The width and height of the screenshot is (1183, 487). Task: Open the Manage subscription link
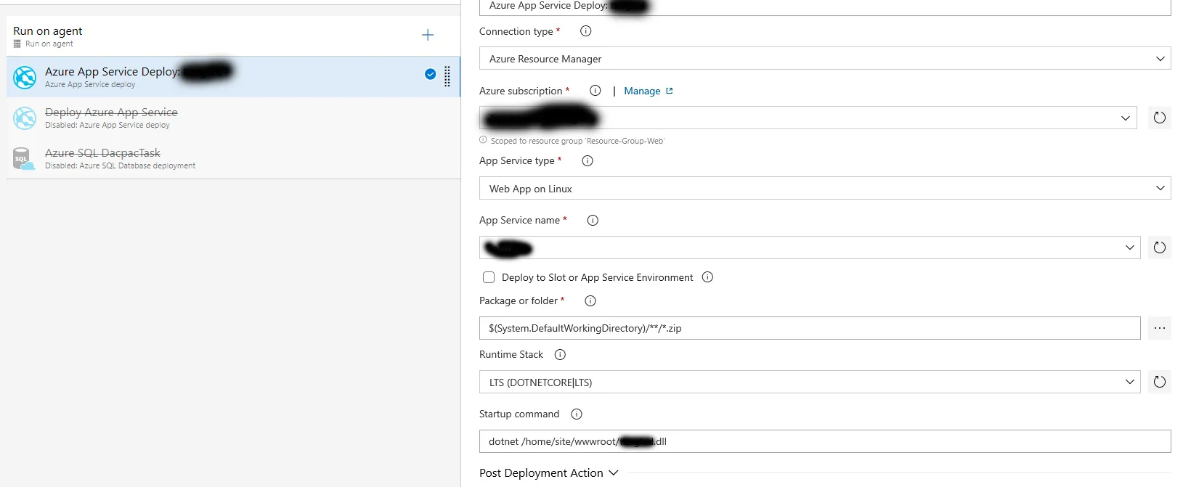(648, 91)
